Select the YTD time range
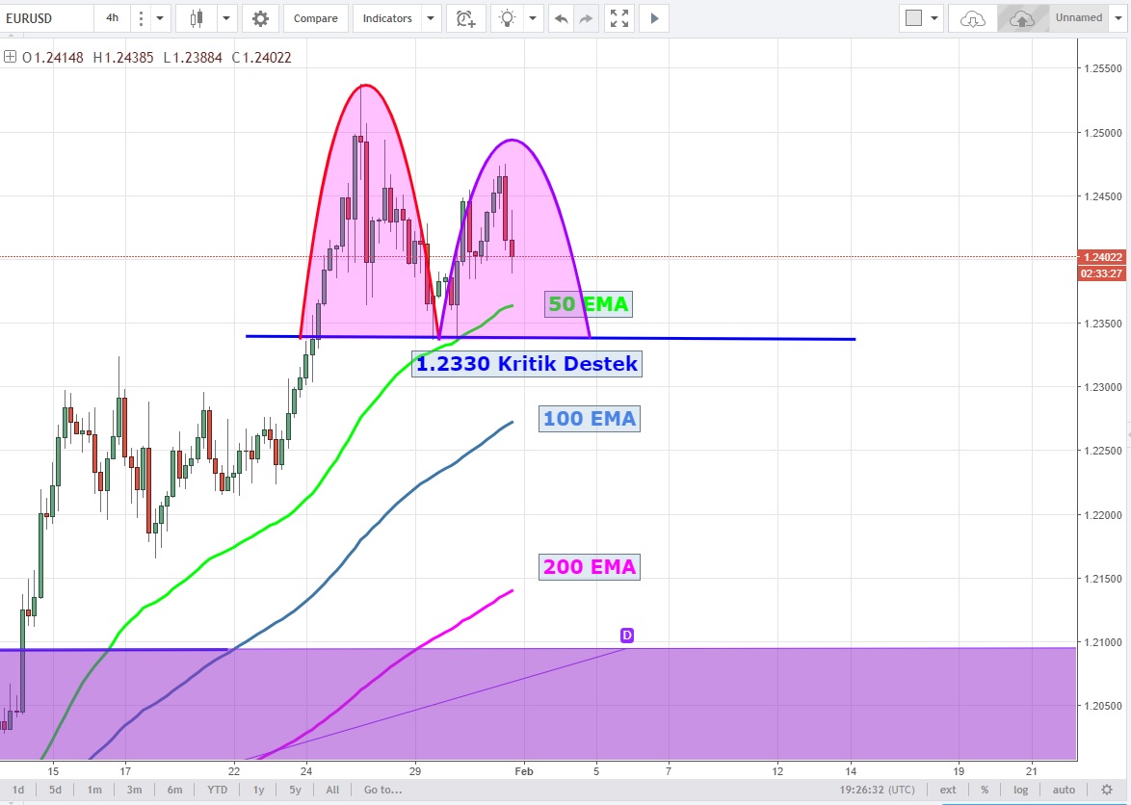Screen dimensions: 1131x805 (x=217, y=790)
